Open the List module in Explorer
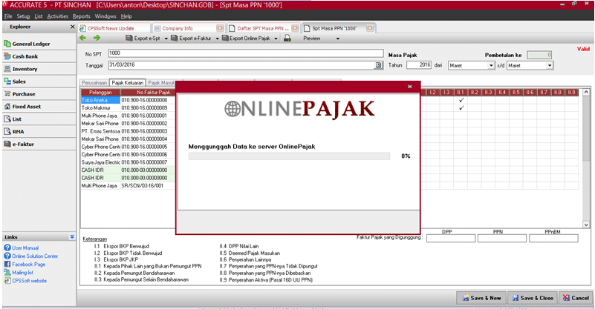Screen dimensions: 595x309 pos(16,119)
